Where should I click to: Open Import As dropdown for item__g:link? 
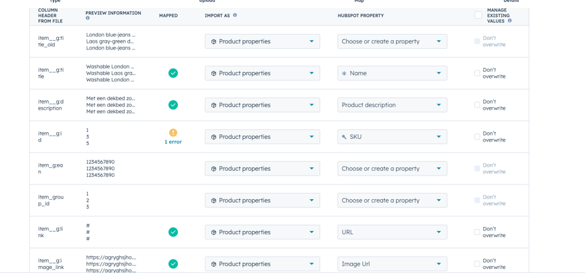click(x=262, y=232)
